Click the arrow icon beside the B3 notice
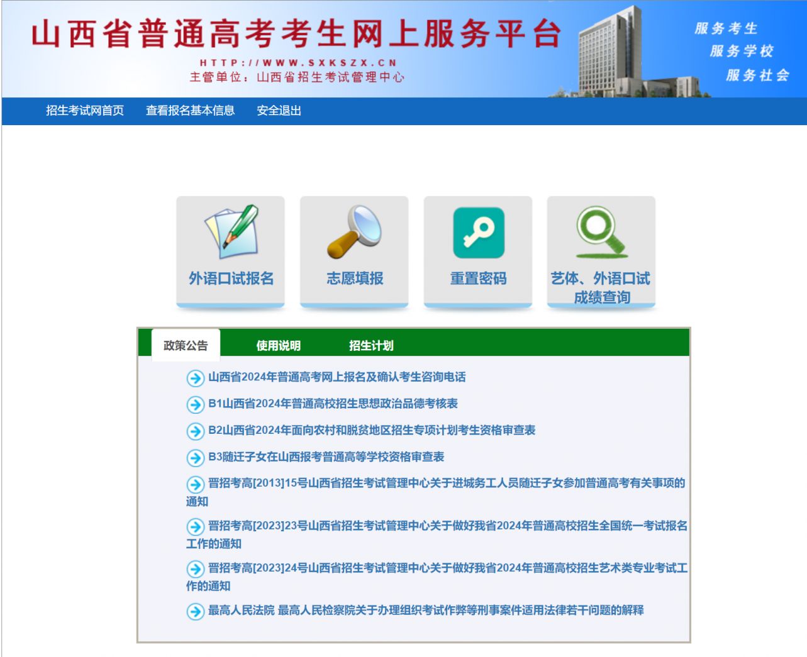The height and width of the screenshot is (657, 807). point(195,458)
